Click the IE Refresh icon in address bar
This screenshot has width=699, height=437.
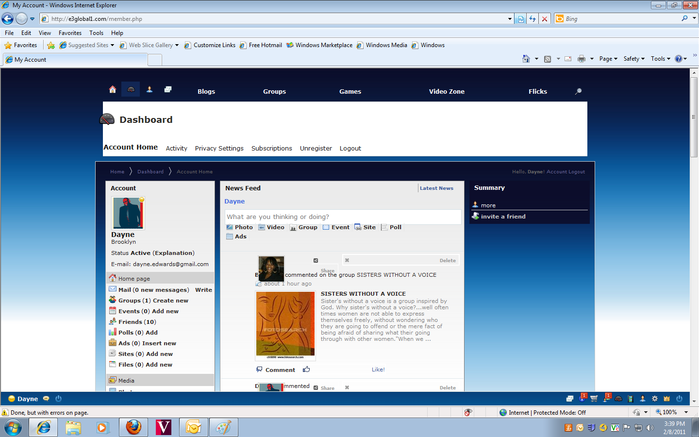(x=533, y=19)
